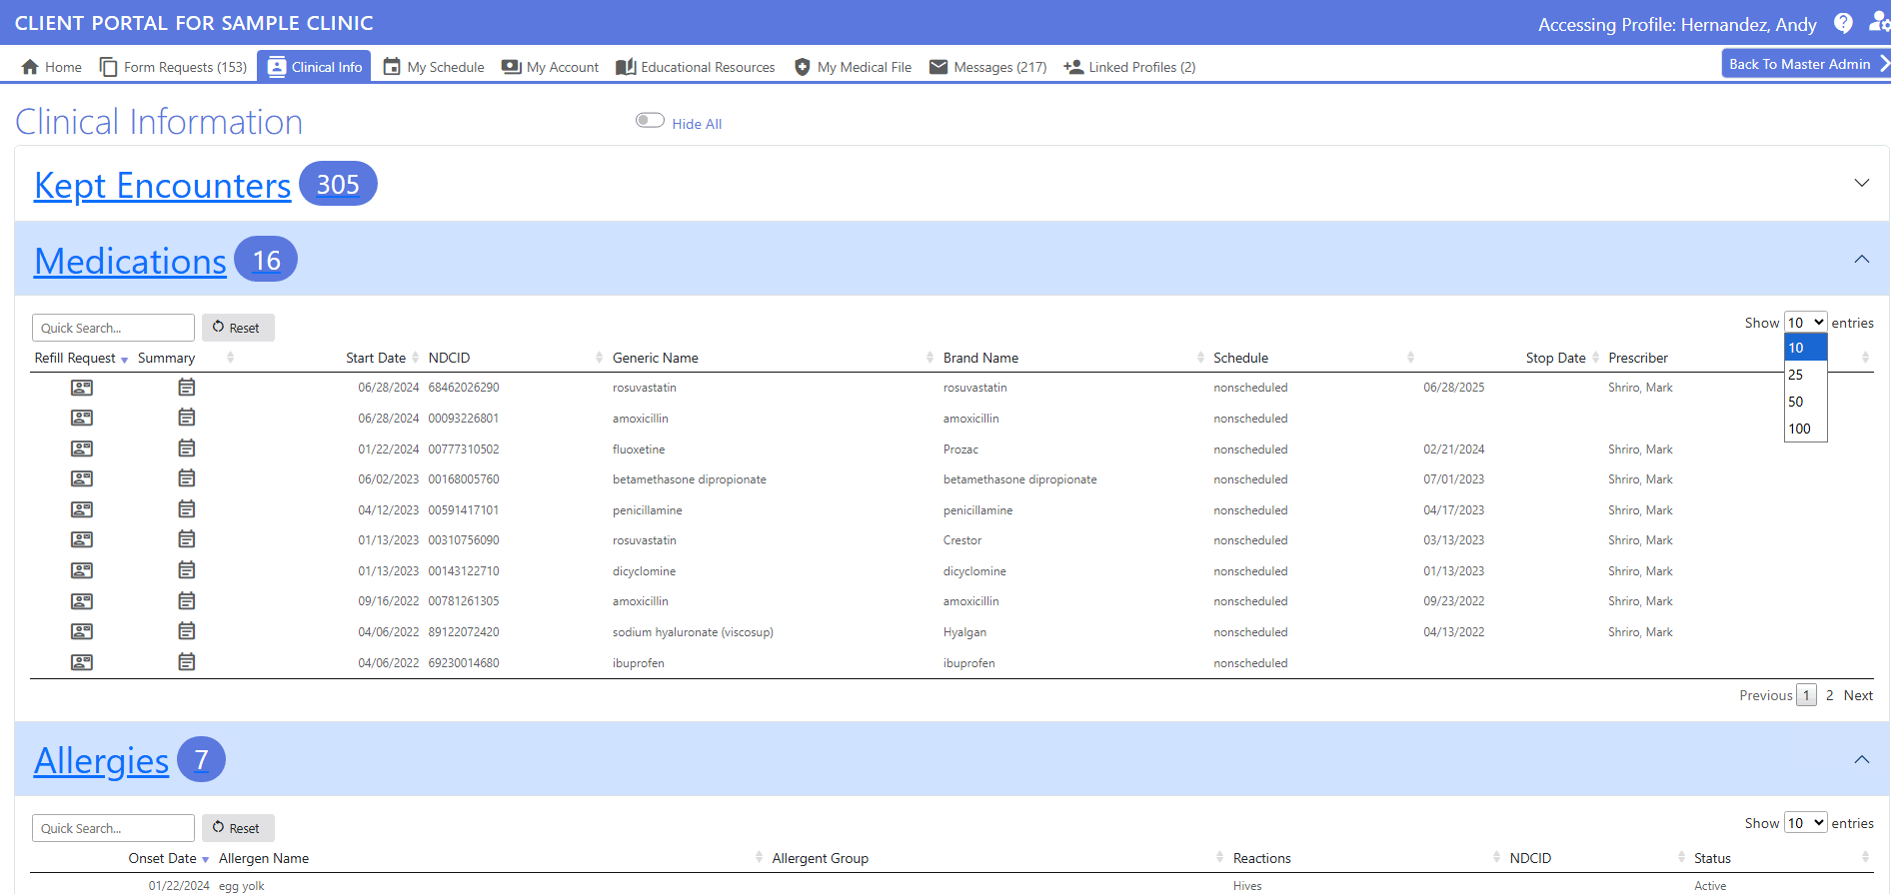1891x894 pixels.
Task: Go to the Home tab
Action: pos(52,67)
